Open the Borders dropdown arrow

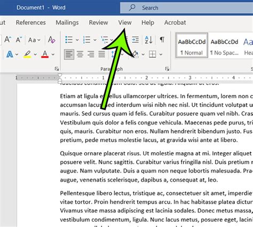(161, 54)
